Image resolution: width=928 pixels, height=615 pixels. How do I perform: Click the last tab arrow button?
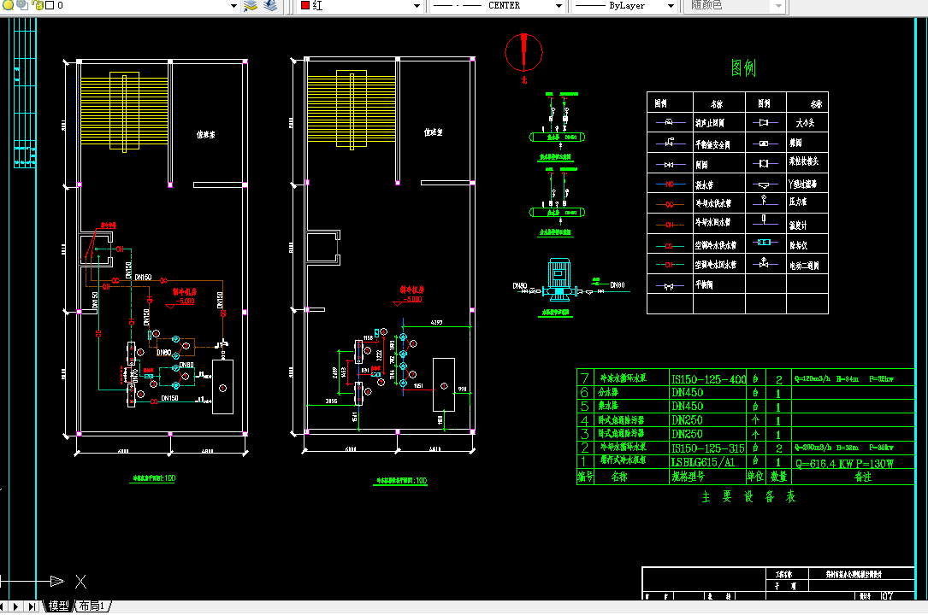(32, 606)
